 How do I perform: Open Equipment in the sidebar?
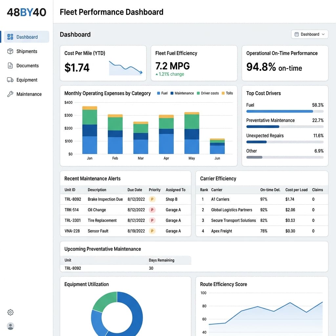[27, 80]
